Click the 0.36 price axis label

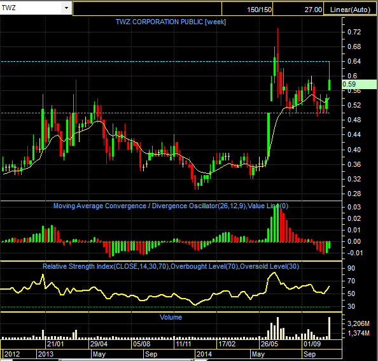coord(354,164)
